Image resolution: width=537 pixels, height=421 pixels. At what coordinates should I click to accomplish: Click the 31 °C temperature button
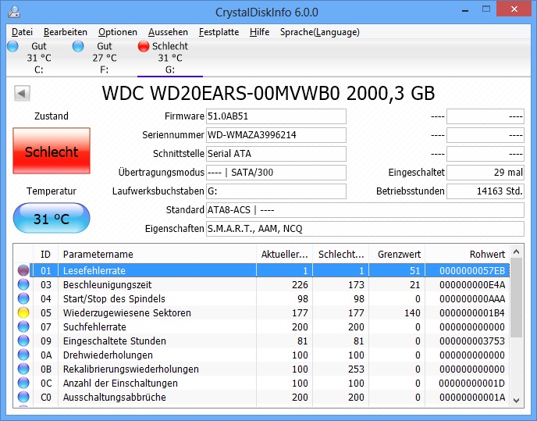[52, 218]
